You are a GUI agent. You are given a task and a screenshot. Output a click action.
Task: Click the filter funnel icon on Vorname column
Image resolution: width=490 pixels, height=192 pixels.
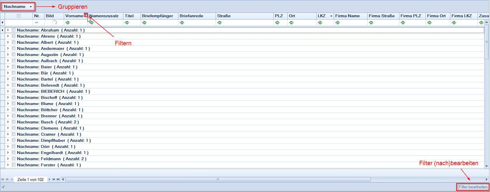coord(86,15)
